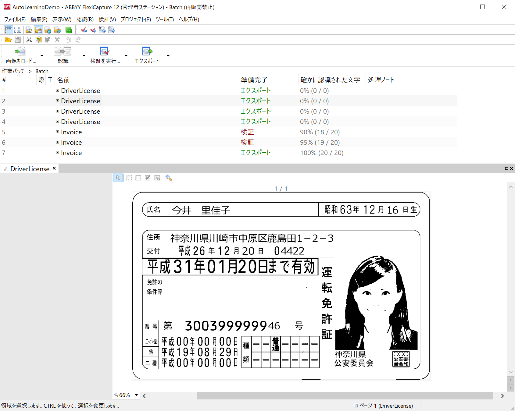Switch to detailed list view
The width and height of the screenshot is (515, 411).
click(8, 30)
